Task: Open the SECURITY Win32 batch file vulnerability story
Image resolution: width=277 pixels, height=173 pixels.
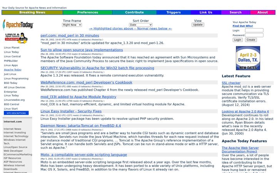Action: (x=97, y=68)
